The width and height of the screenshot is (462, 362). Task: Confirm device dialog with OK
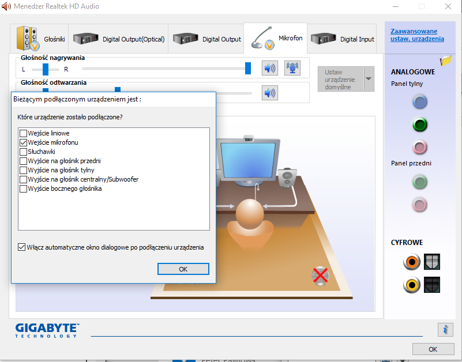pyautogui.click(x=183, y=269)
